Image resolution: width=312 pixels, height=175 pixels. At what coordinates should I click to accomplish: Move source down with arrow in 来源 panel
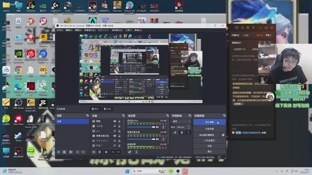pyautogui.click(x=119, y=152)
